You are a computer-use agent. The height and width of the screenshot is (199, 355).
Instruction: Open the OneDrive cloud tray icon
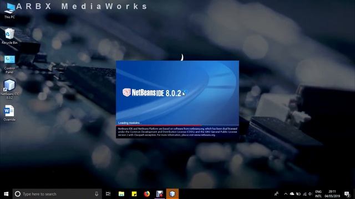(x=292, y=194)
